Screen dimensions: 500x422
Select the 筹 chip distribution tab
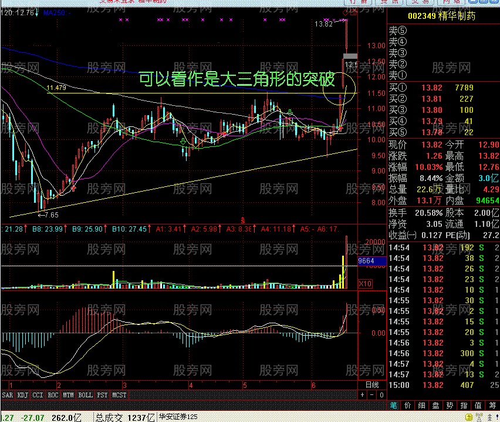pos(492,406)
